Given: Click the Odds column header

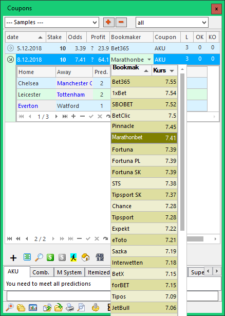Looking at the screenshot, I should tap(77, 37).
